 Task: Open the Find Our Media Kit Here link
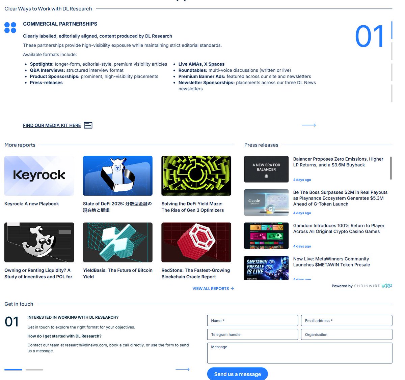(52, 125)
